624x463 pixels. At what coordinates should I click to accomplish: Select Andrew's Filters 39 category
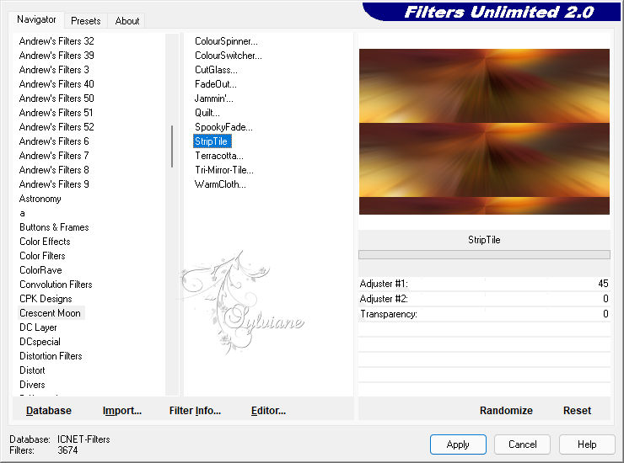click(x=56, y=56)
